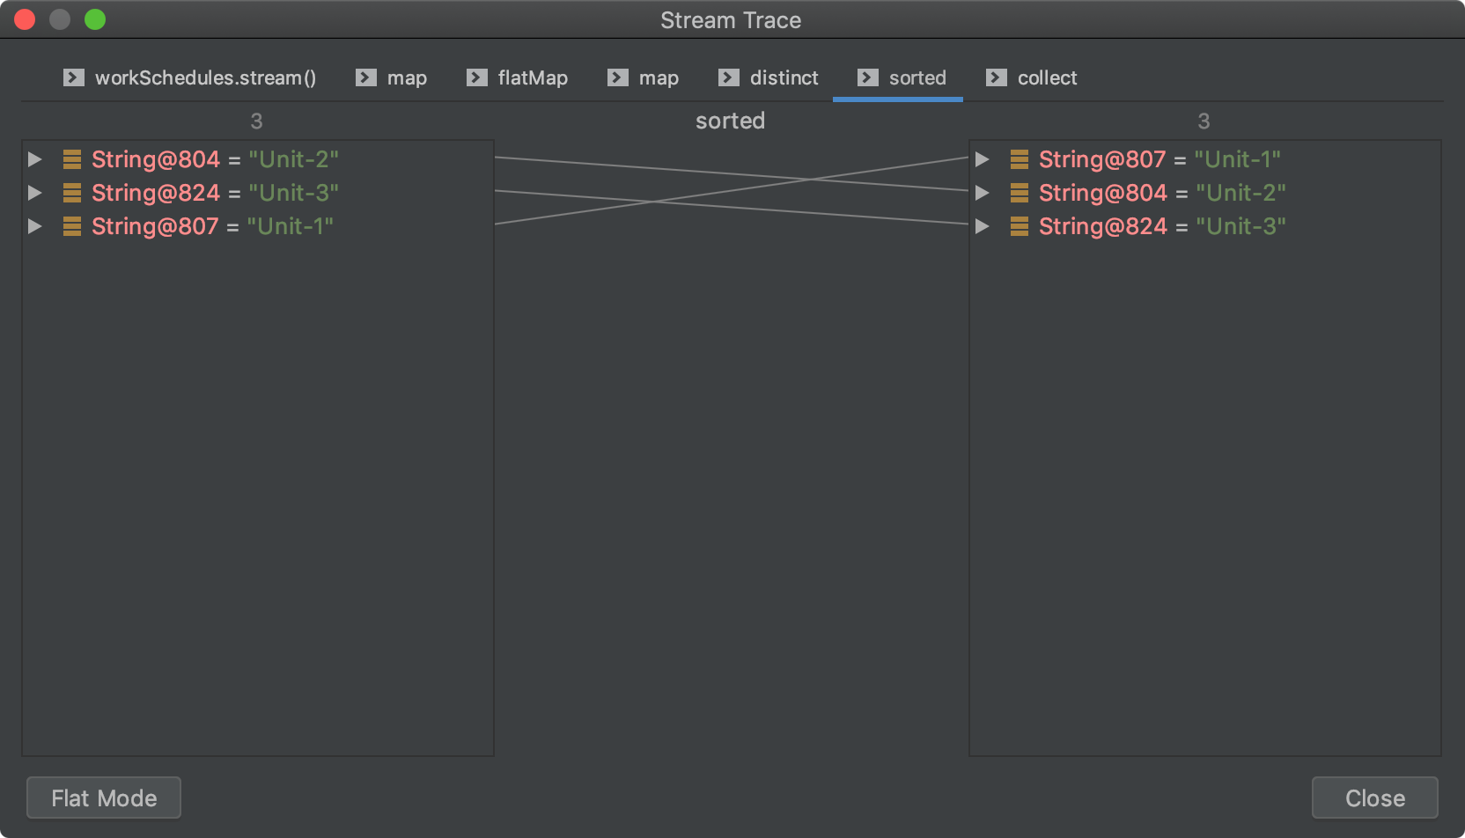This screenshot has height=838, width=1465.
Task: Expand String@804 in the left input list
Action: tap(35, 159)
